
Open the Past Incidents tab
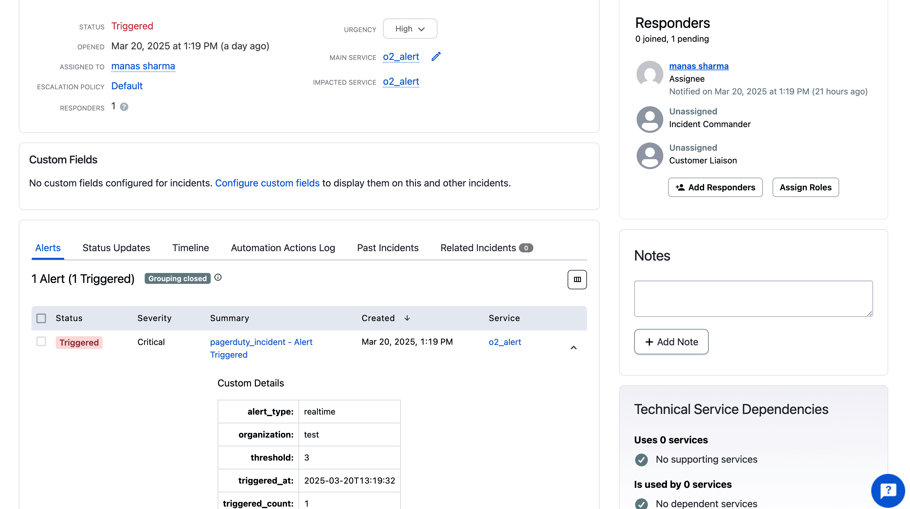point(387,248)
